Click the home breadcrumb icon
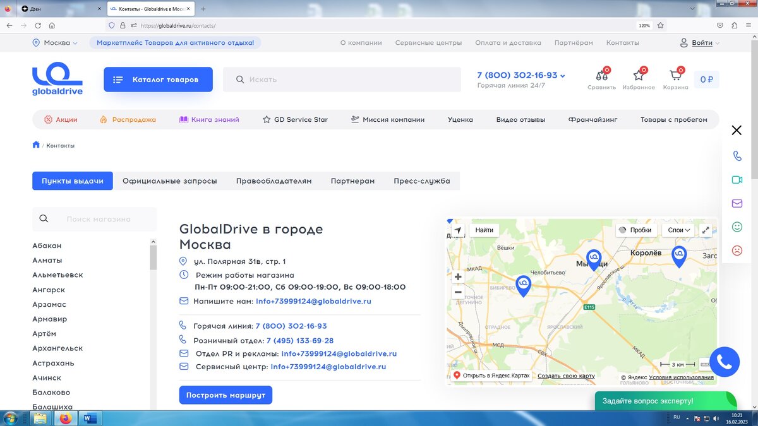The image size is (758, 426). tap(36, 145)
